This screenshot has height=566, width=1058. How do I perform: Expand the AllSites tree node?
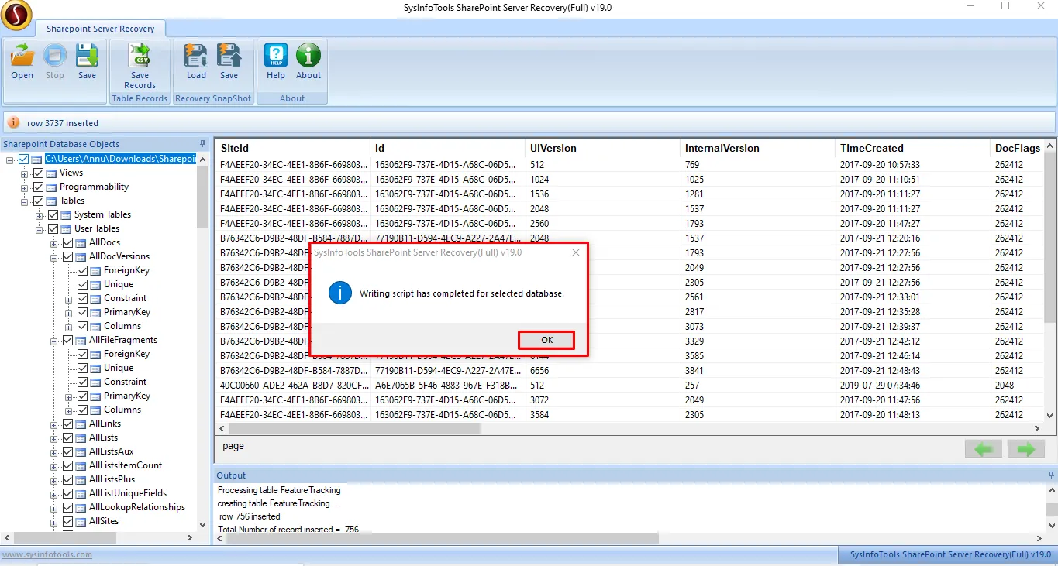pyautogui.click(x=54, y=521)
